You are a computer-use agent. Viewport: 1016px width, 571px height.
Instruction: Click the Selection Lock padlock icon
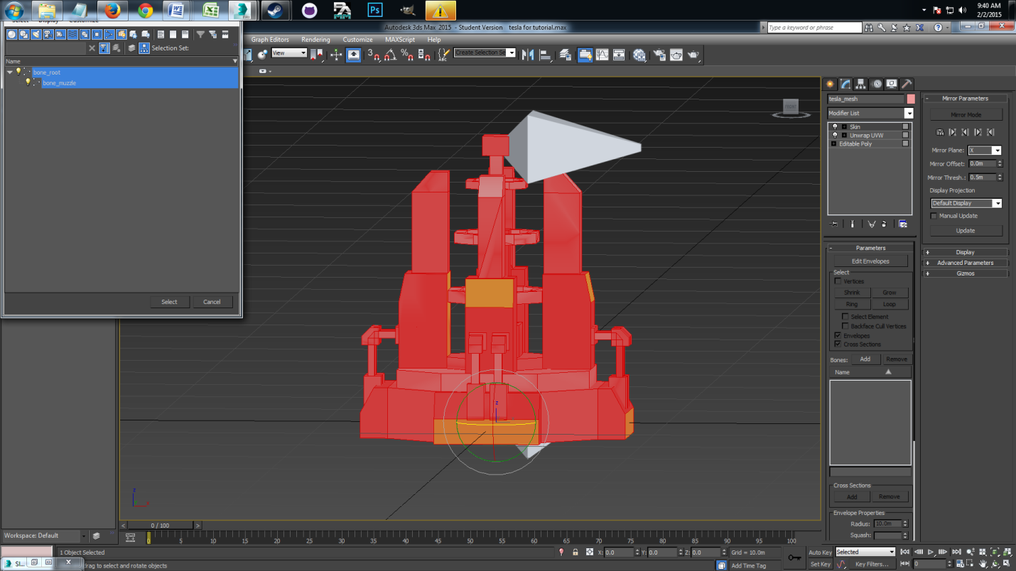(x=575, y=552)
